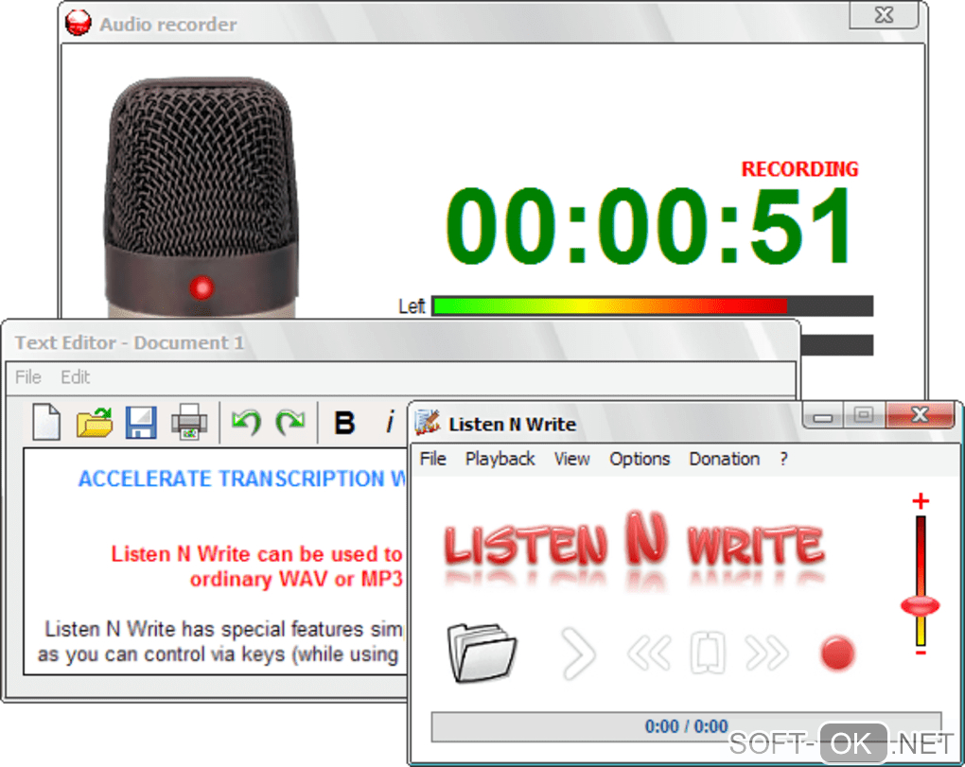Decrease volume with red minus sign
This screenshot has height=767, width=965.
921,653
